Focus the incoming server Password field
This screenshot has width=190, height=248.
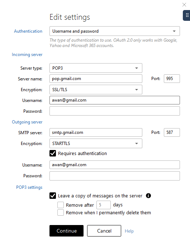(x=115, y=111)
